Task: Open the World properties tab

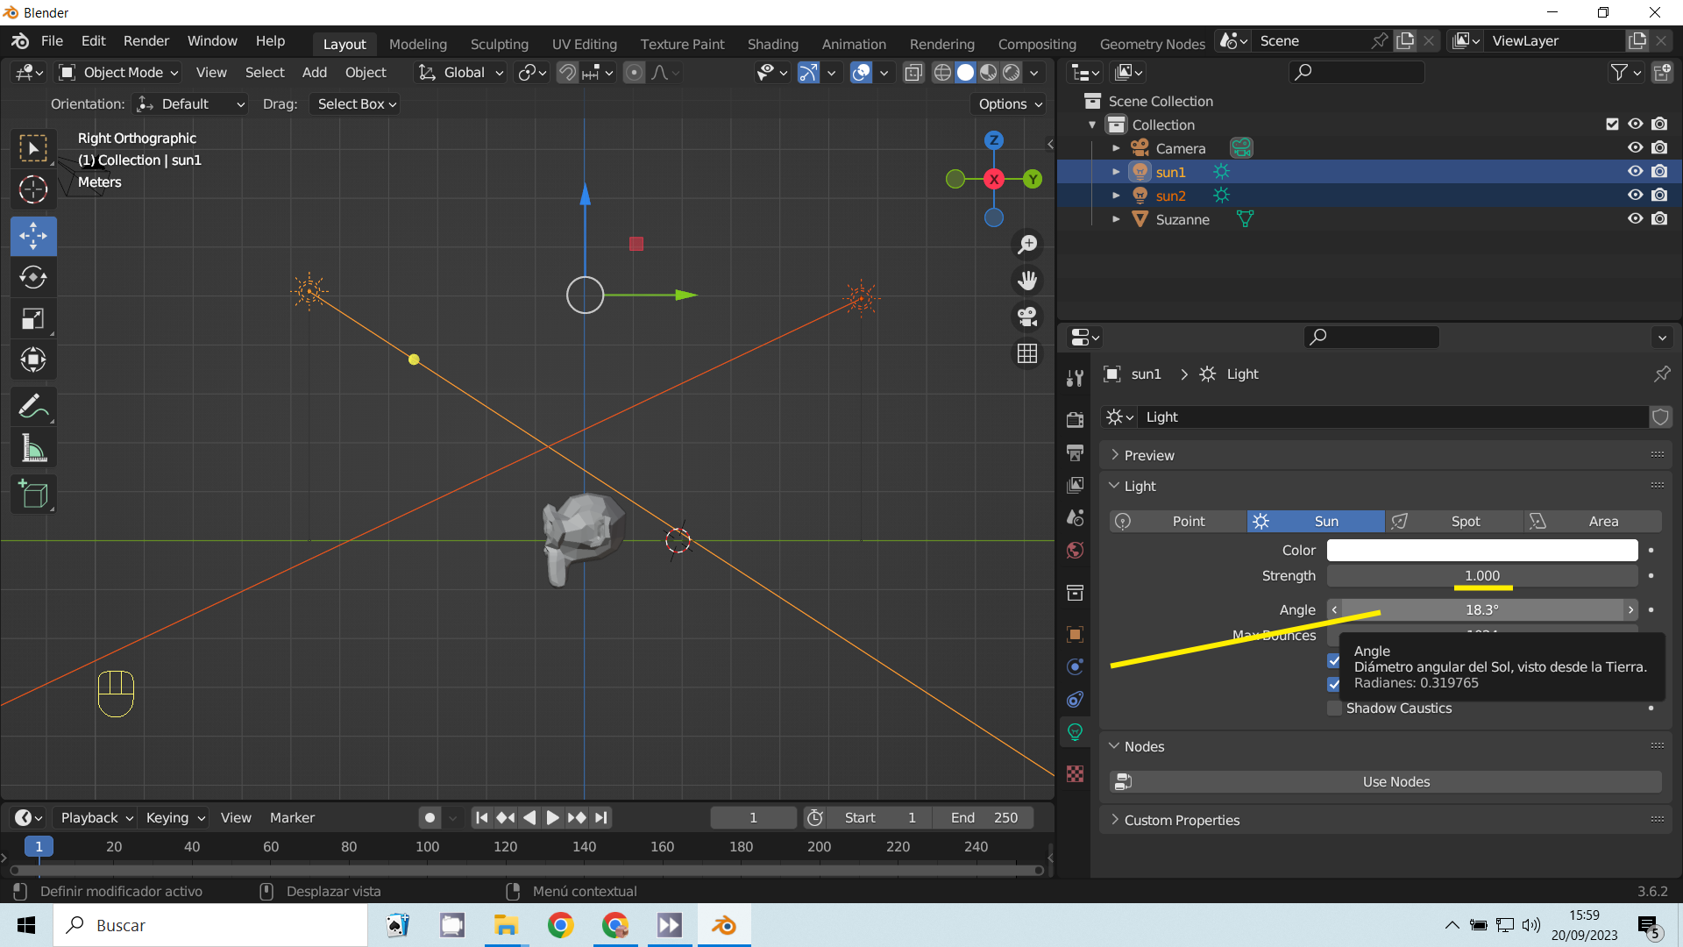Action: click(1076, 551)
